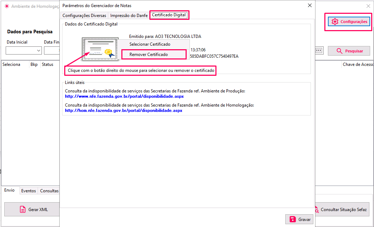
Task: Click the ellipsis button beside Pesquisar
Action: click(x=319, y=51)
